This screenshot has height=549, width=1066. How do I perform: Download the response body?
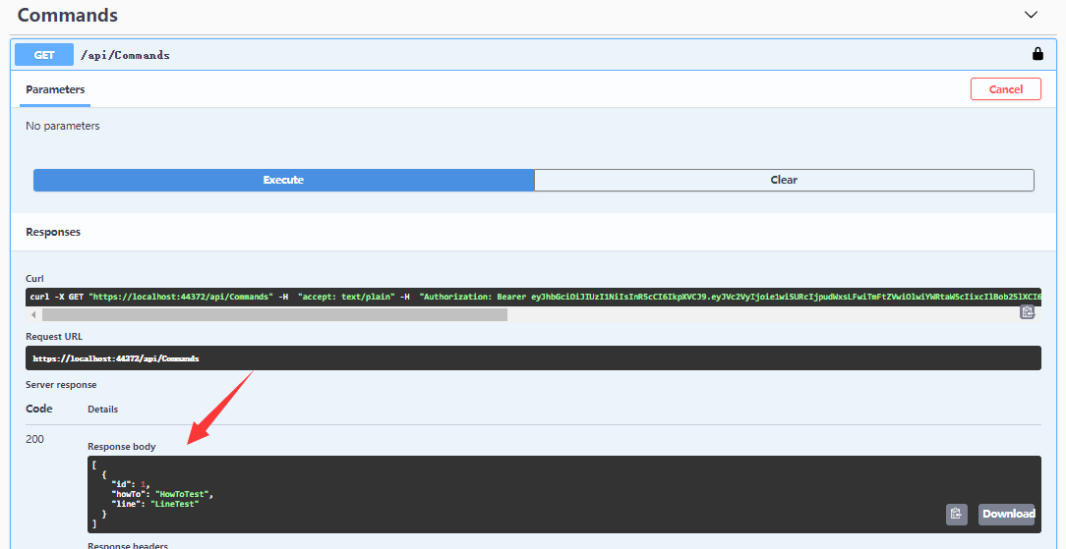click(x=1008, y=514)
